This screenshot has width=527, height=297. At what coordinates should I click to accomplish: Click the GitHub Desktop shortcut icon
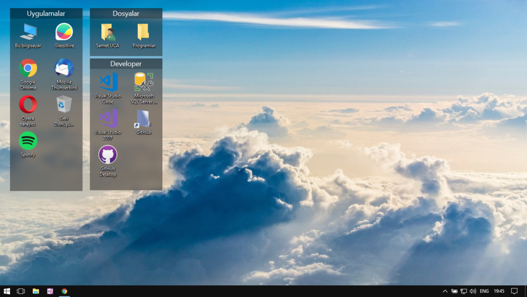point(108,155)
